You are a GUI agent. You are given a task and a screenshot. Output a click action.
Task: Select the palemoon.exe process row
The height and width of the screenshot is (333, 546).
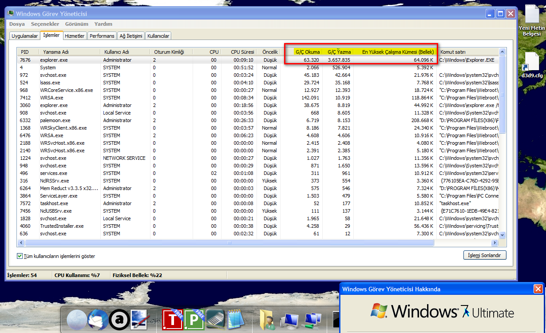(258, 120)
